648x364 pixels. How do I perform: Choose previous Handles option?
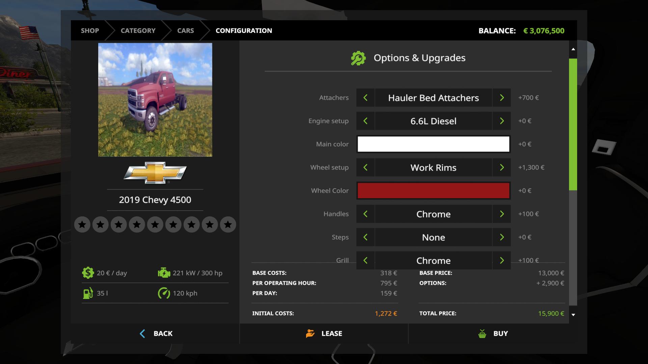pos(365,214)
